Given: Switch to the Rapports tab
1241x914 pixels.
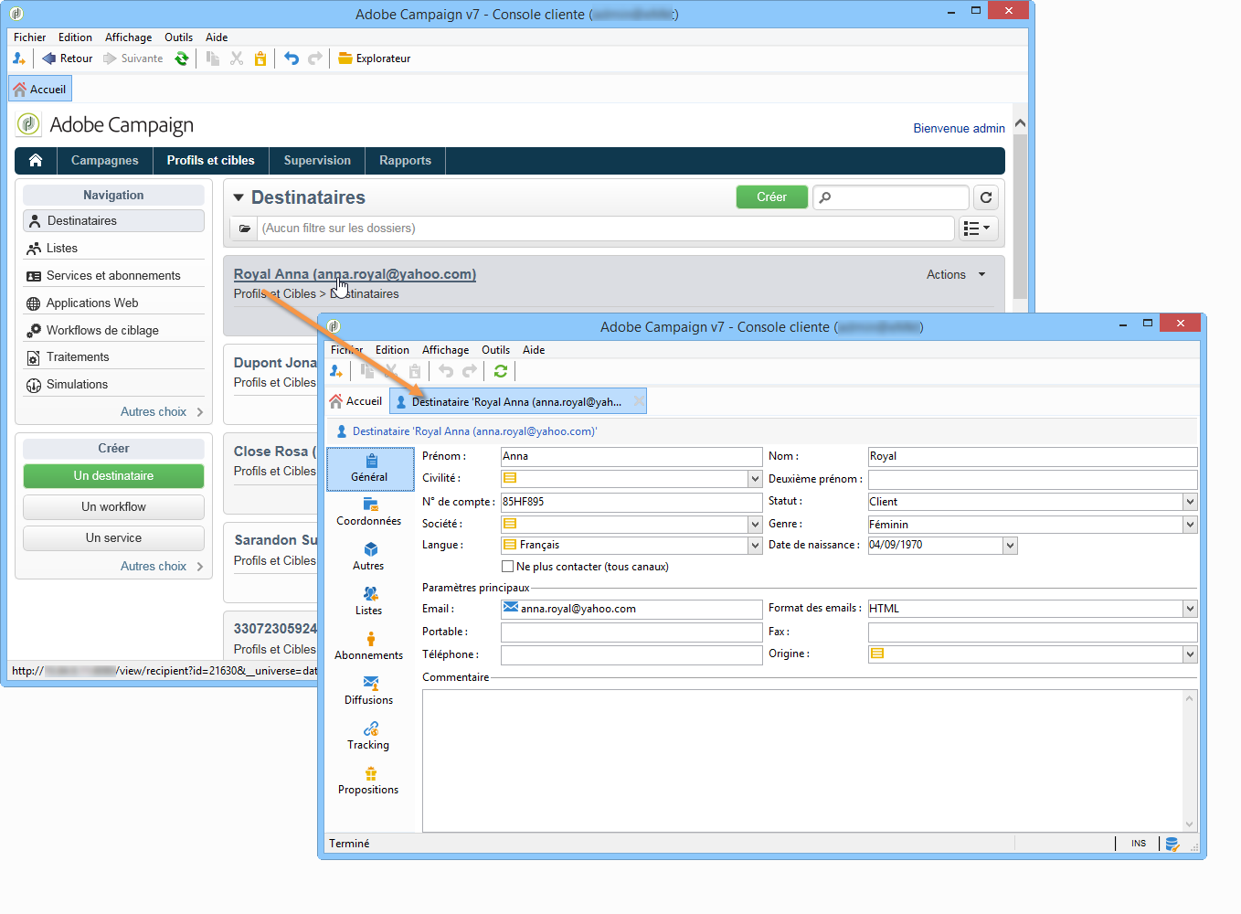Looking at the screenshot, I should coord(406,161).
